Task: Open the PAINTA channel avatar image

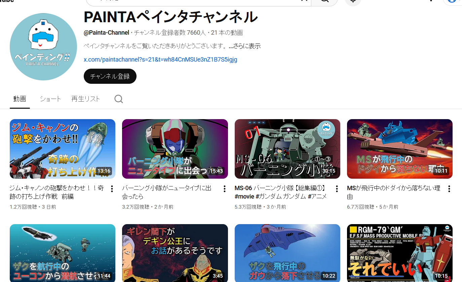Action: pos(43,47)
